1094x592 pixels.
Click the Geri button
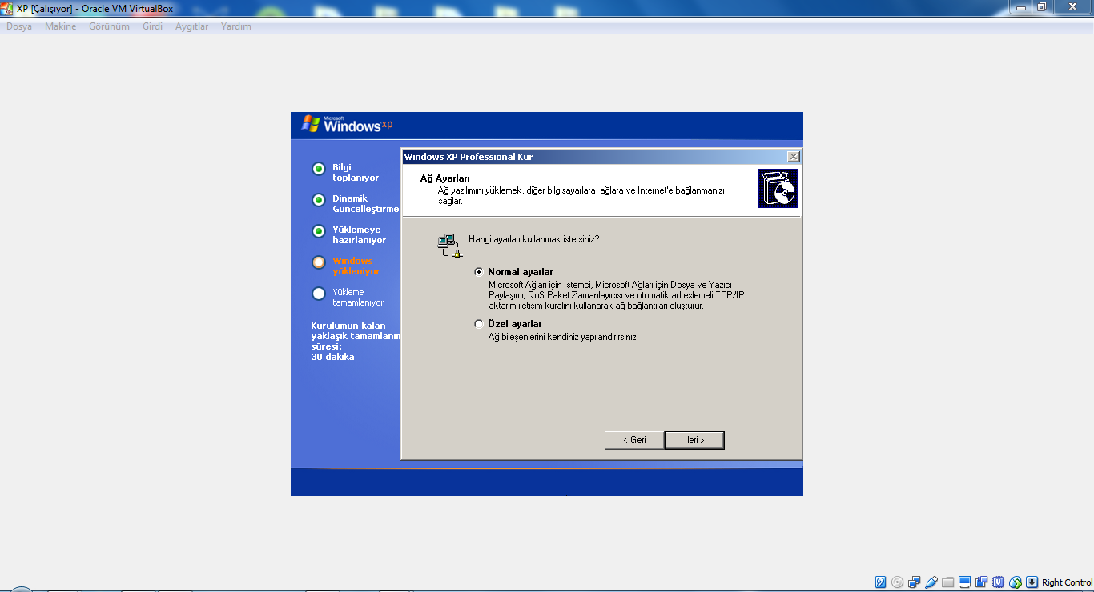click(x=634, y=440)
